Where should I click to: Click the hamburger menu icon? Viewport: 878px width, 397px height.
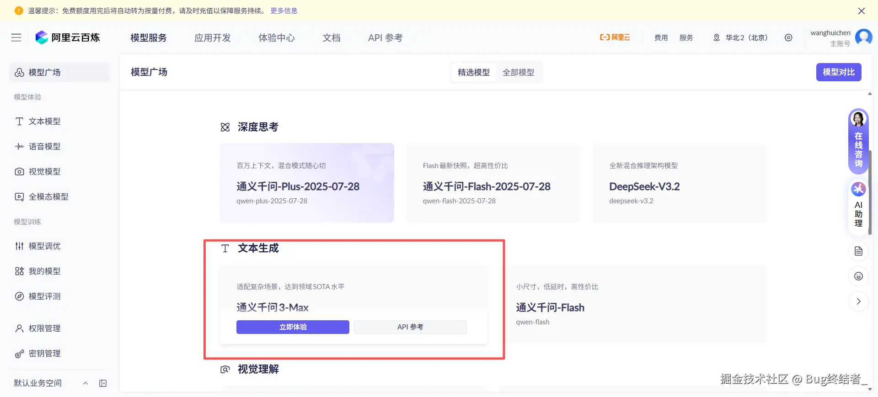tap(16, 37)
